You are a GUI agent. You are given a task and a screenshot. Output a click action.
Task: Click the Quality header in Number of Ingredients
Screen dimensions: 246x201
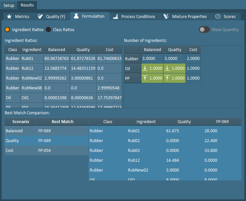click(174, 50)
